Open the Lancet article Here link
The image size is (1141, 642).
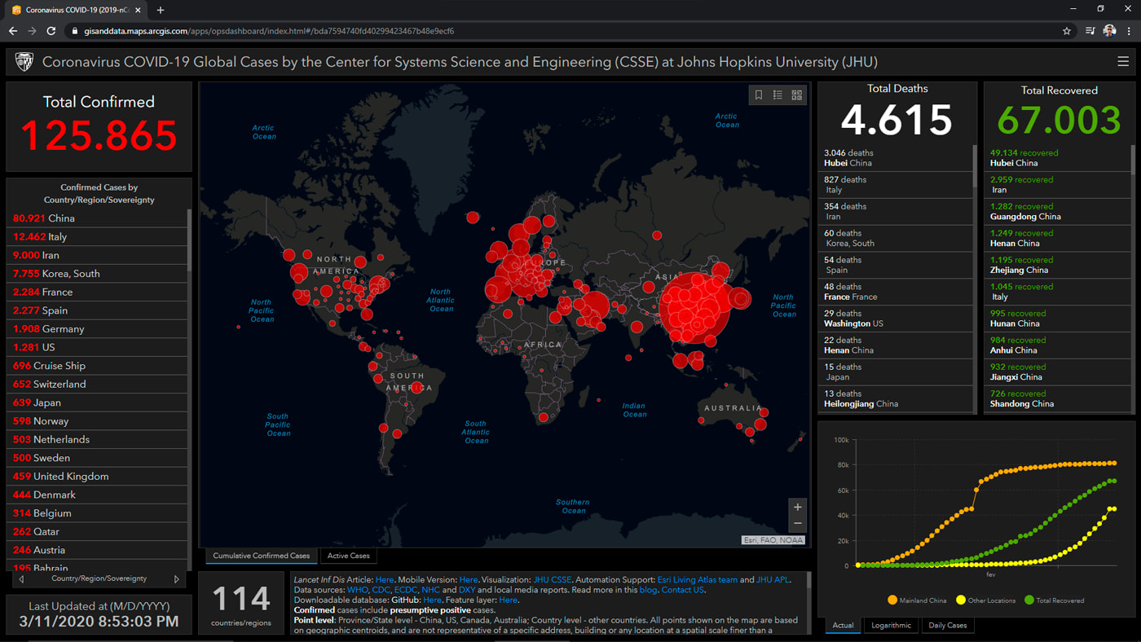385,580
